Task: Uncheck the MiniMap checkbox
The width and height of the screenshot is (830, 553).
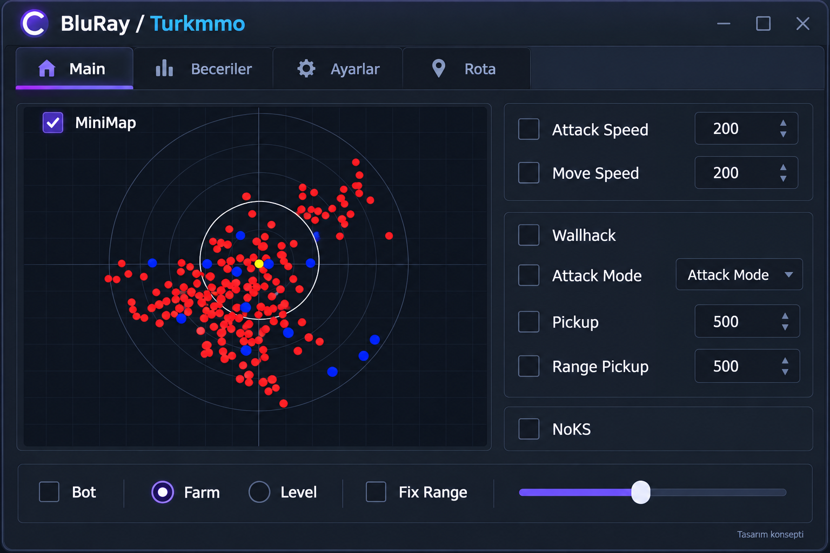Action: 53,123
